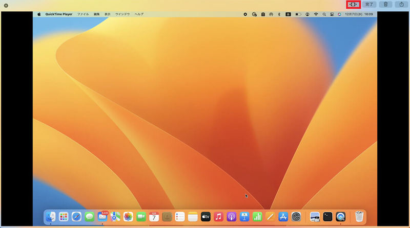
Task: Click the battery status icon
Action: pos(298,14)
